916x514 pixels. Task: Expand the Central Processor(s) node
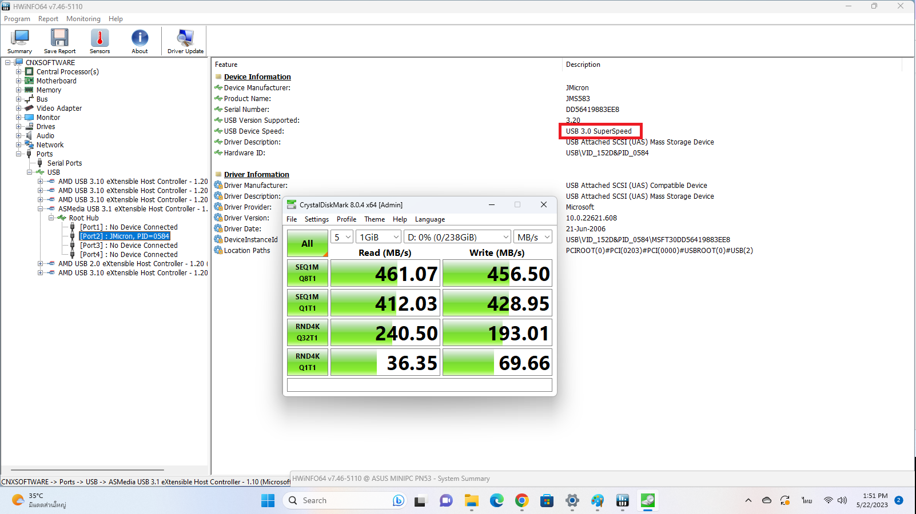pyautogui.click(x=19, y=72)
